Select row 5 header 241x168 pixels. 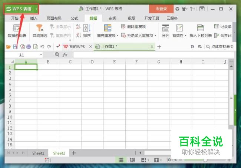pyautogui.click(x=10, y=89)
